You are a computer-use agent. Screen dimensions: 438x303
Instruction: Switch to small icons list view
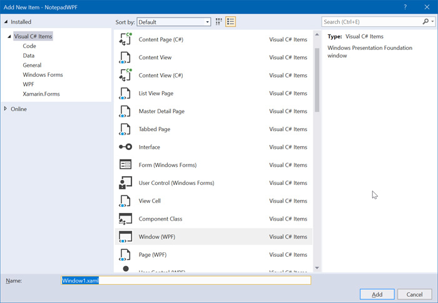point(231,22)
